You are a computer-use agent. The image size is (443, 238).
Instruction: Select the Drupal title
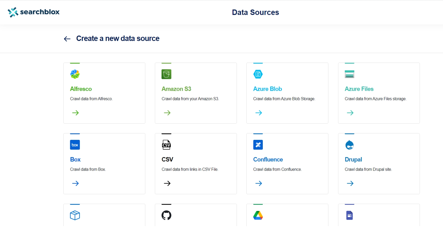(353, 160)
